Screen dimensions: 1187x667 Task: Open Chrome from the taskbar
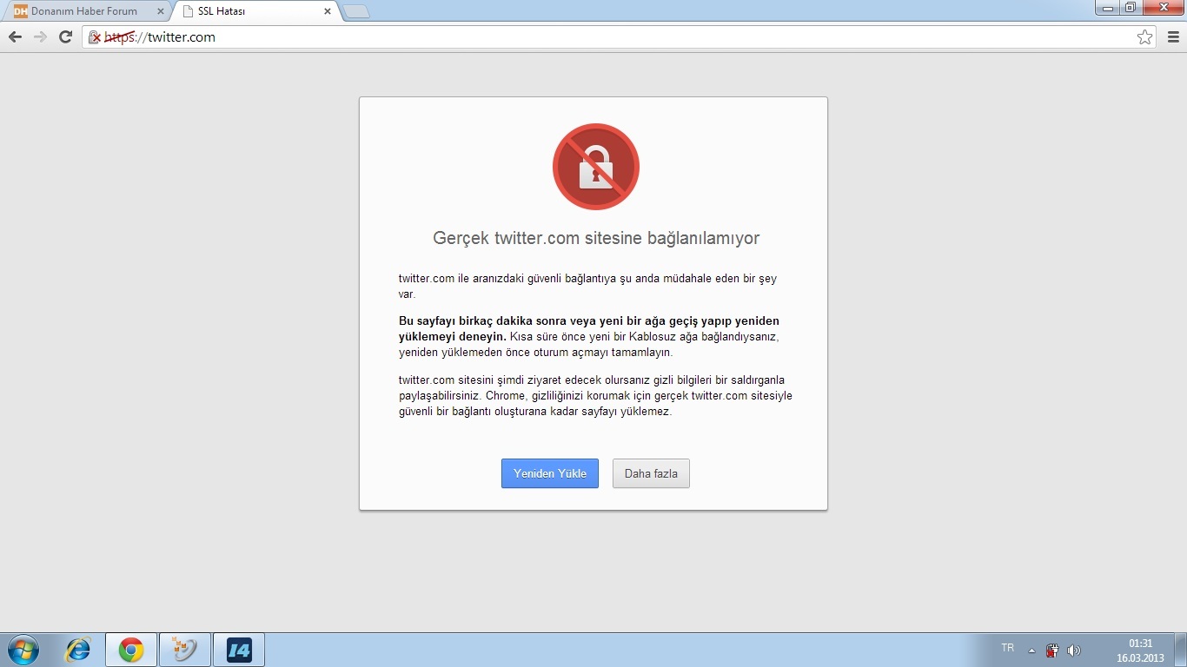130,649
